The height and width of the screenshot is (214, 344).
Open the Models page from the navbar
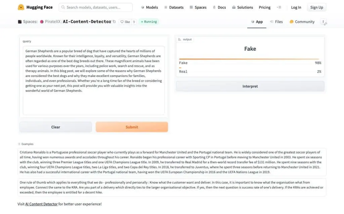[149, 7]
